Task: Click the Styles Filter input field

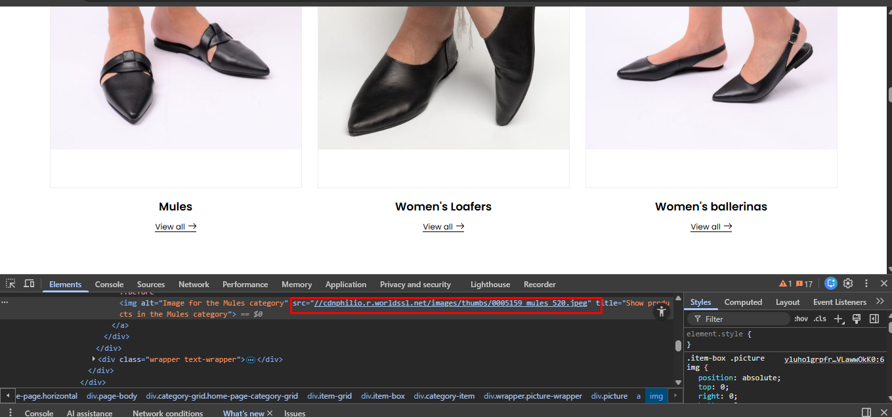Action: 742,319
